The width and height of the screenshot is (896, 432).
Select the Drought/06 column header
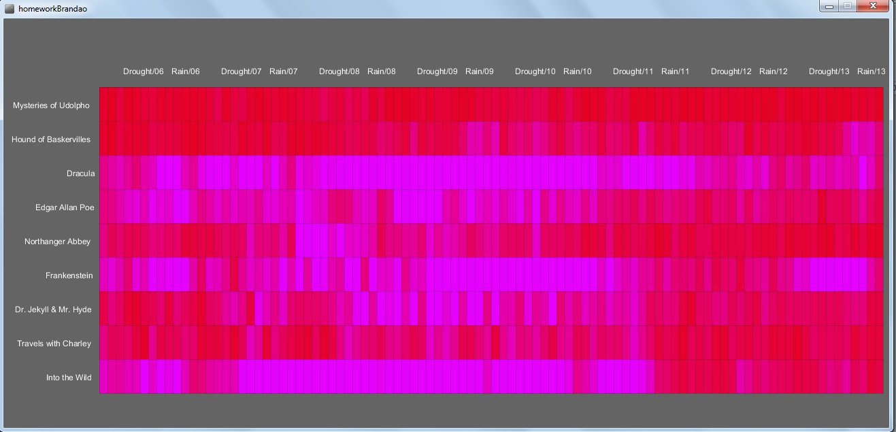[x=143, y=71]
